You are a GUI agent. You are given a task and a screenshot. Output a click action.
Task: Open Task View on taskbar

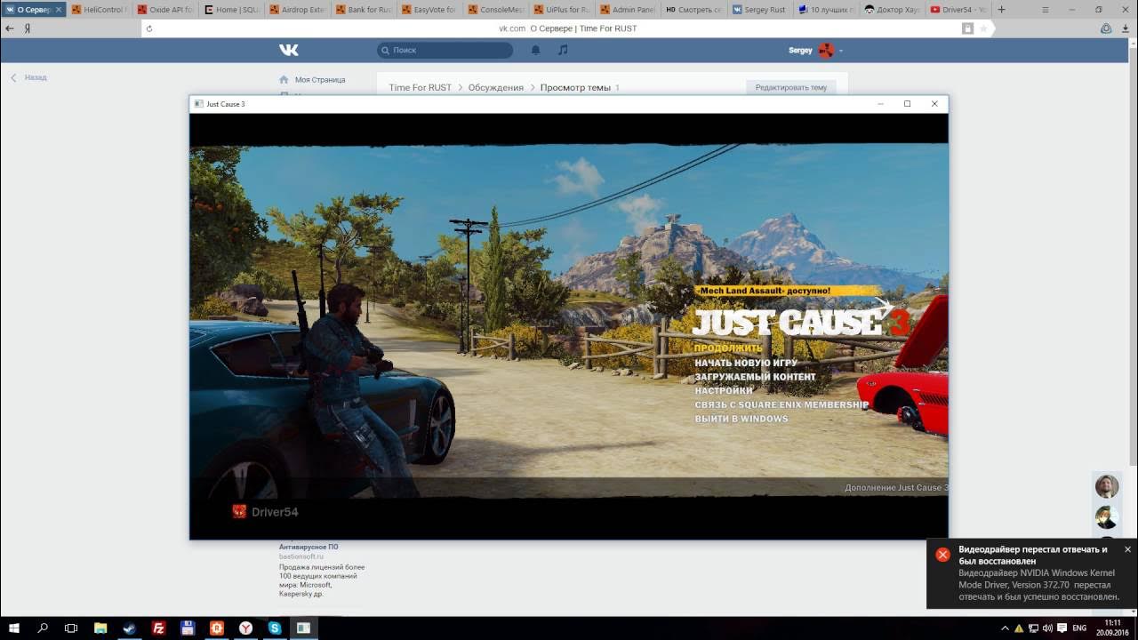[x=71, y=628]
